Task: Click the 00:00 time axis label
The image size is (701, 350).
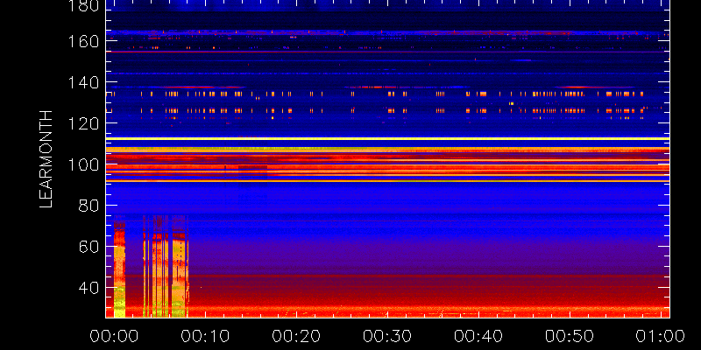Action: [x=115, y=336]
